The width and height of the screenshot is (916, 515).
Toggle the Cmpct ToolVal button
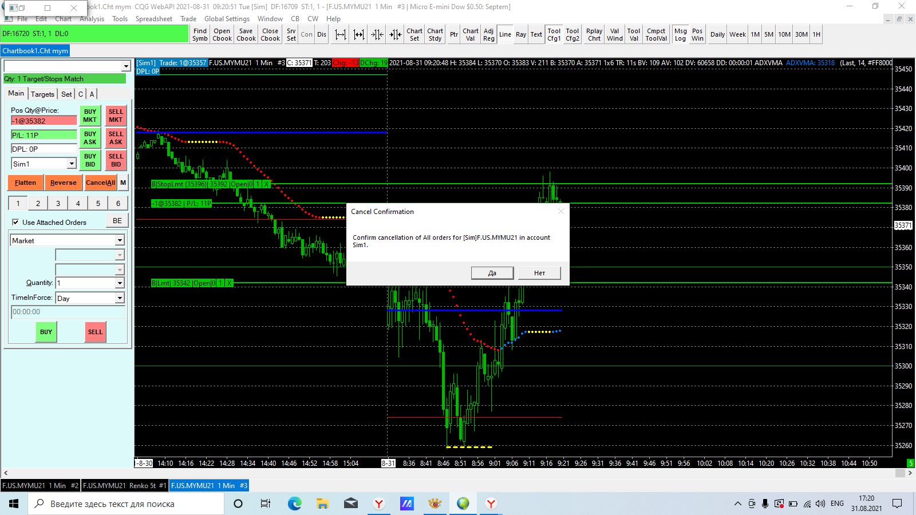pos(656,34)
